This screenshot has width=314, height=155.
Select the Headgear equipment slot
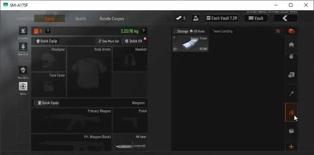pyautogui.click(x=49, y=59)
